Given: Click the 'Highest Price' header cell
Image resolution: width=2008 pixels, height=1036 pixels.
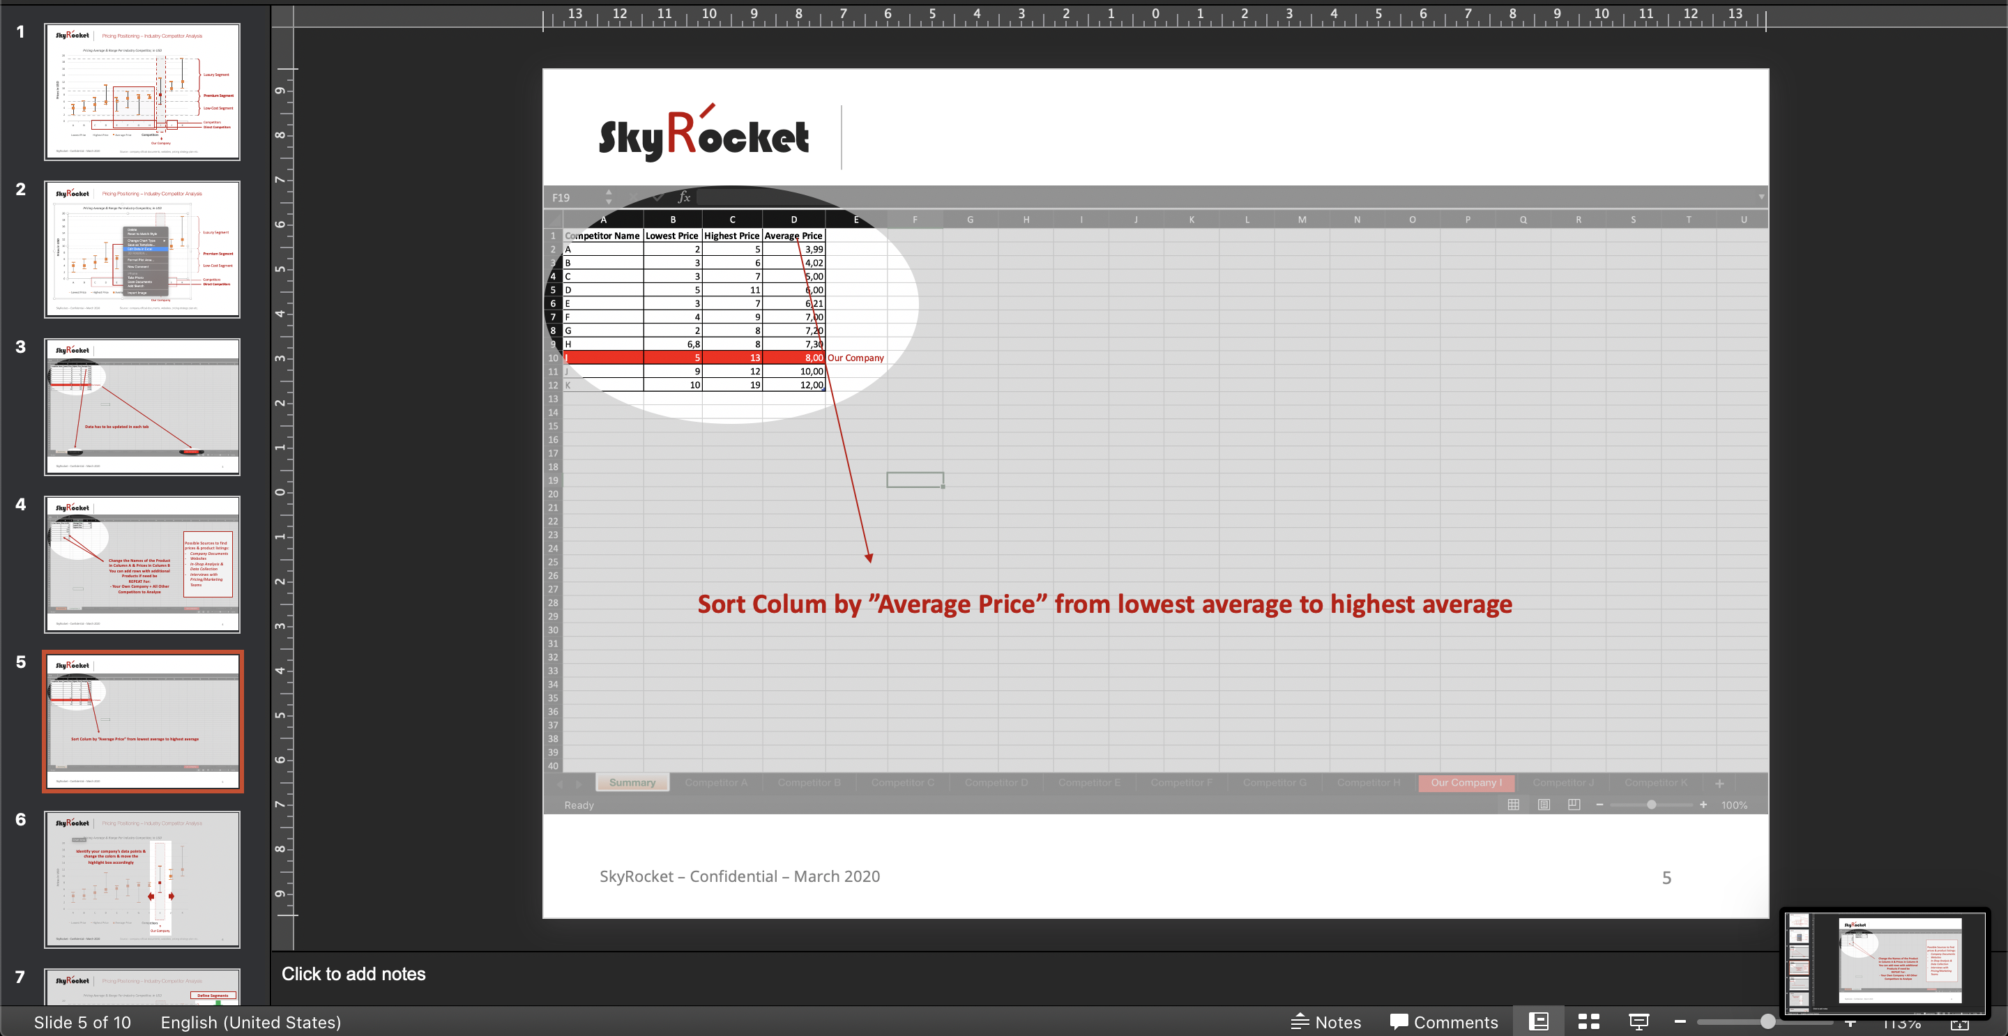Looking at the screenshot, I should [732, 236].
